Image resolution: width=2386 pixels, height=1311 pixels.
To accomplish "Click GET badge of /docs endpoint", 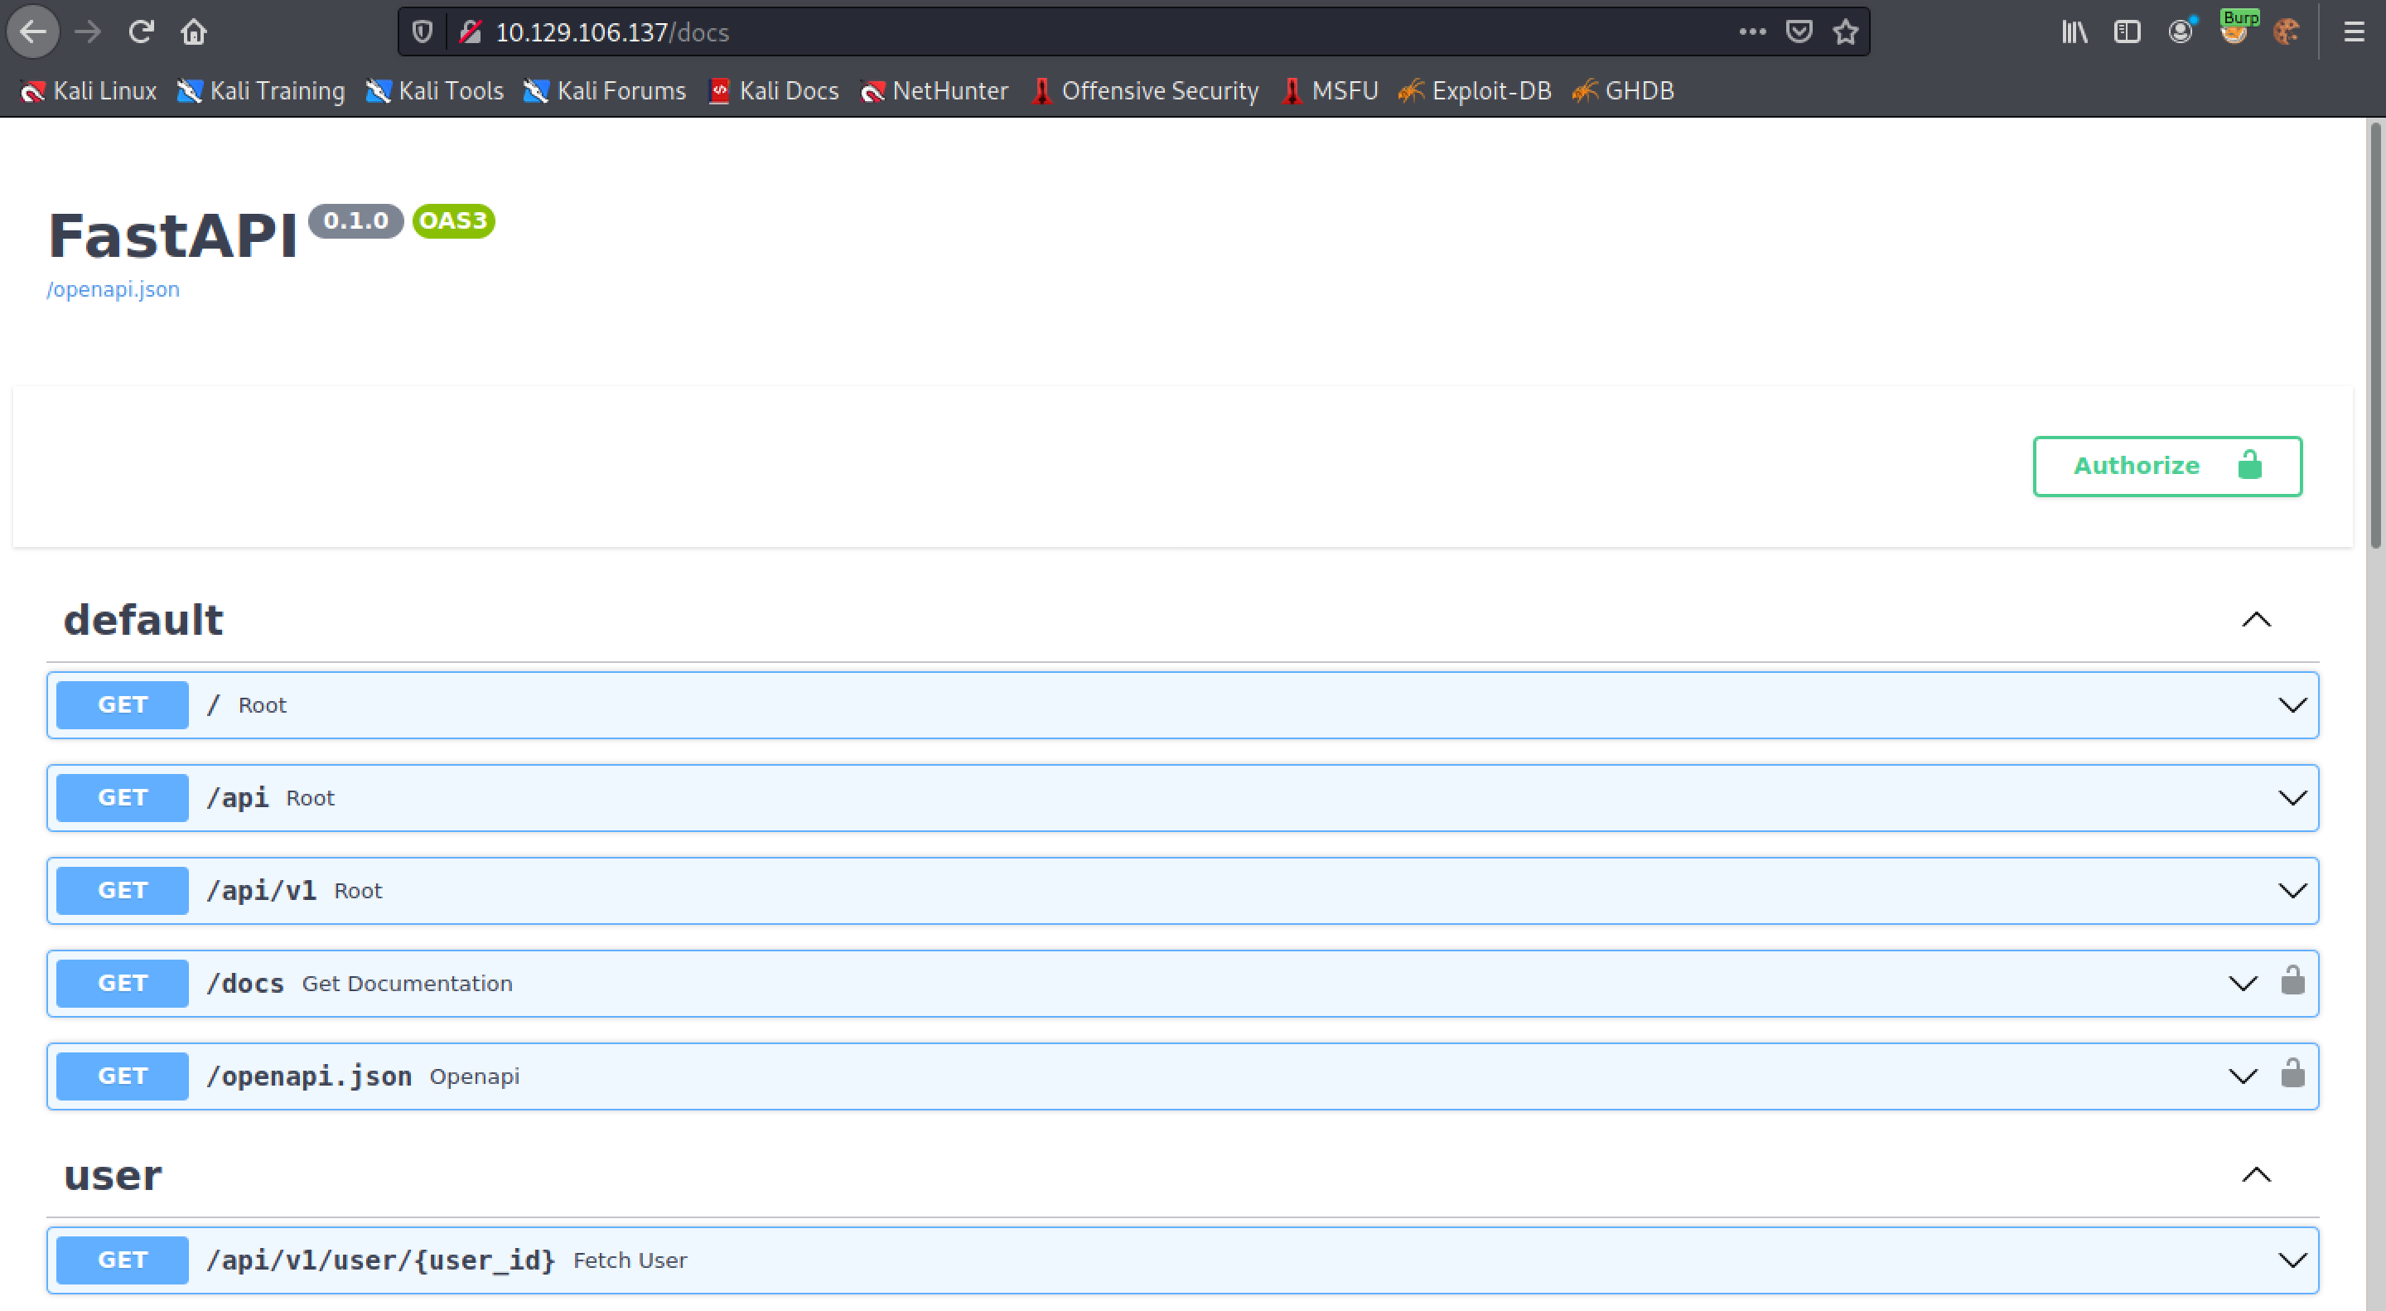I will point(123,983).
